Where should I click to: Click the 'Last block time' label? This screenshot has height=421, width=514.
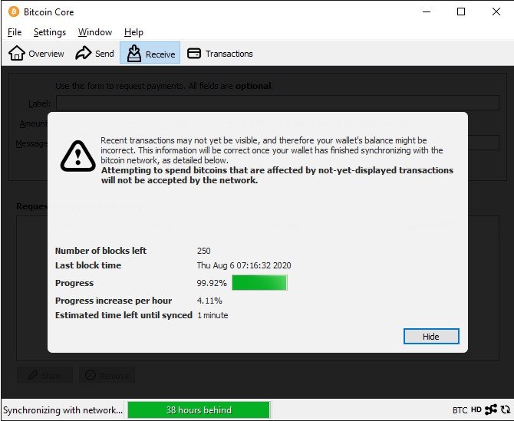(x=88, y=265)
